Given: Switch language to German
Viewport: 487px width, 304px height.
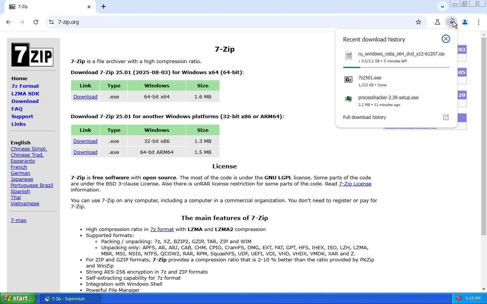Looking at the screenshot, I should pyautogui.click(x=20, y=173).
